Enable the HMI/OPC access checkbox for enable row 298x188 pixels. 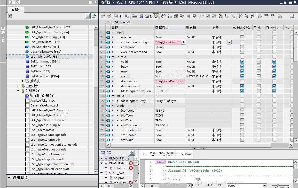coord(242,37)
